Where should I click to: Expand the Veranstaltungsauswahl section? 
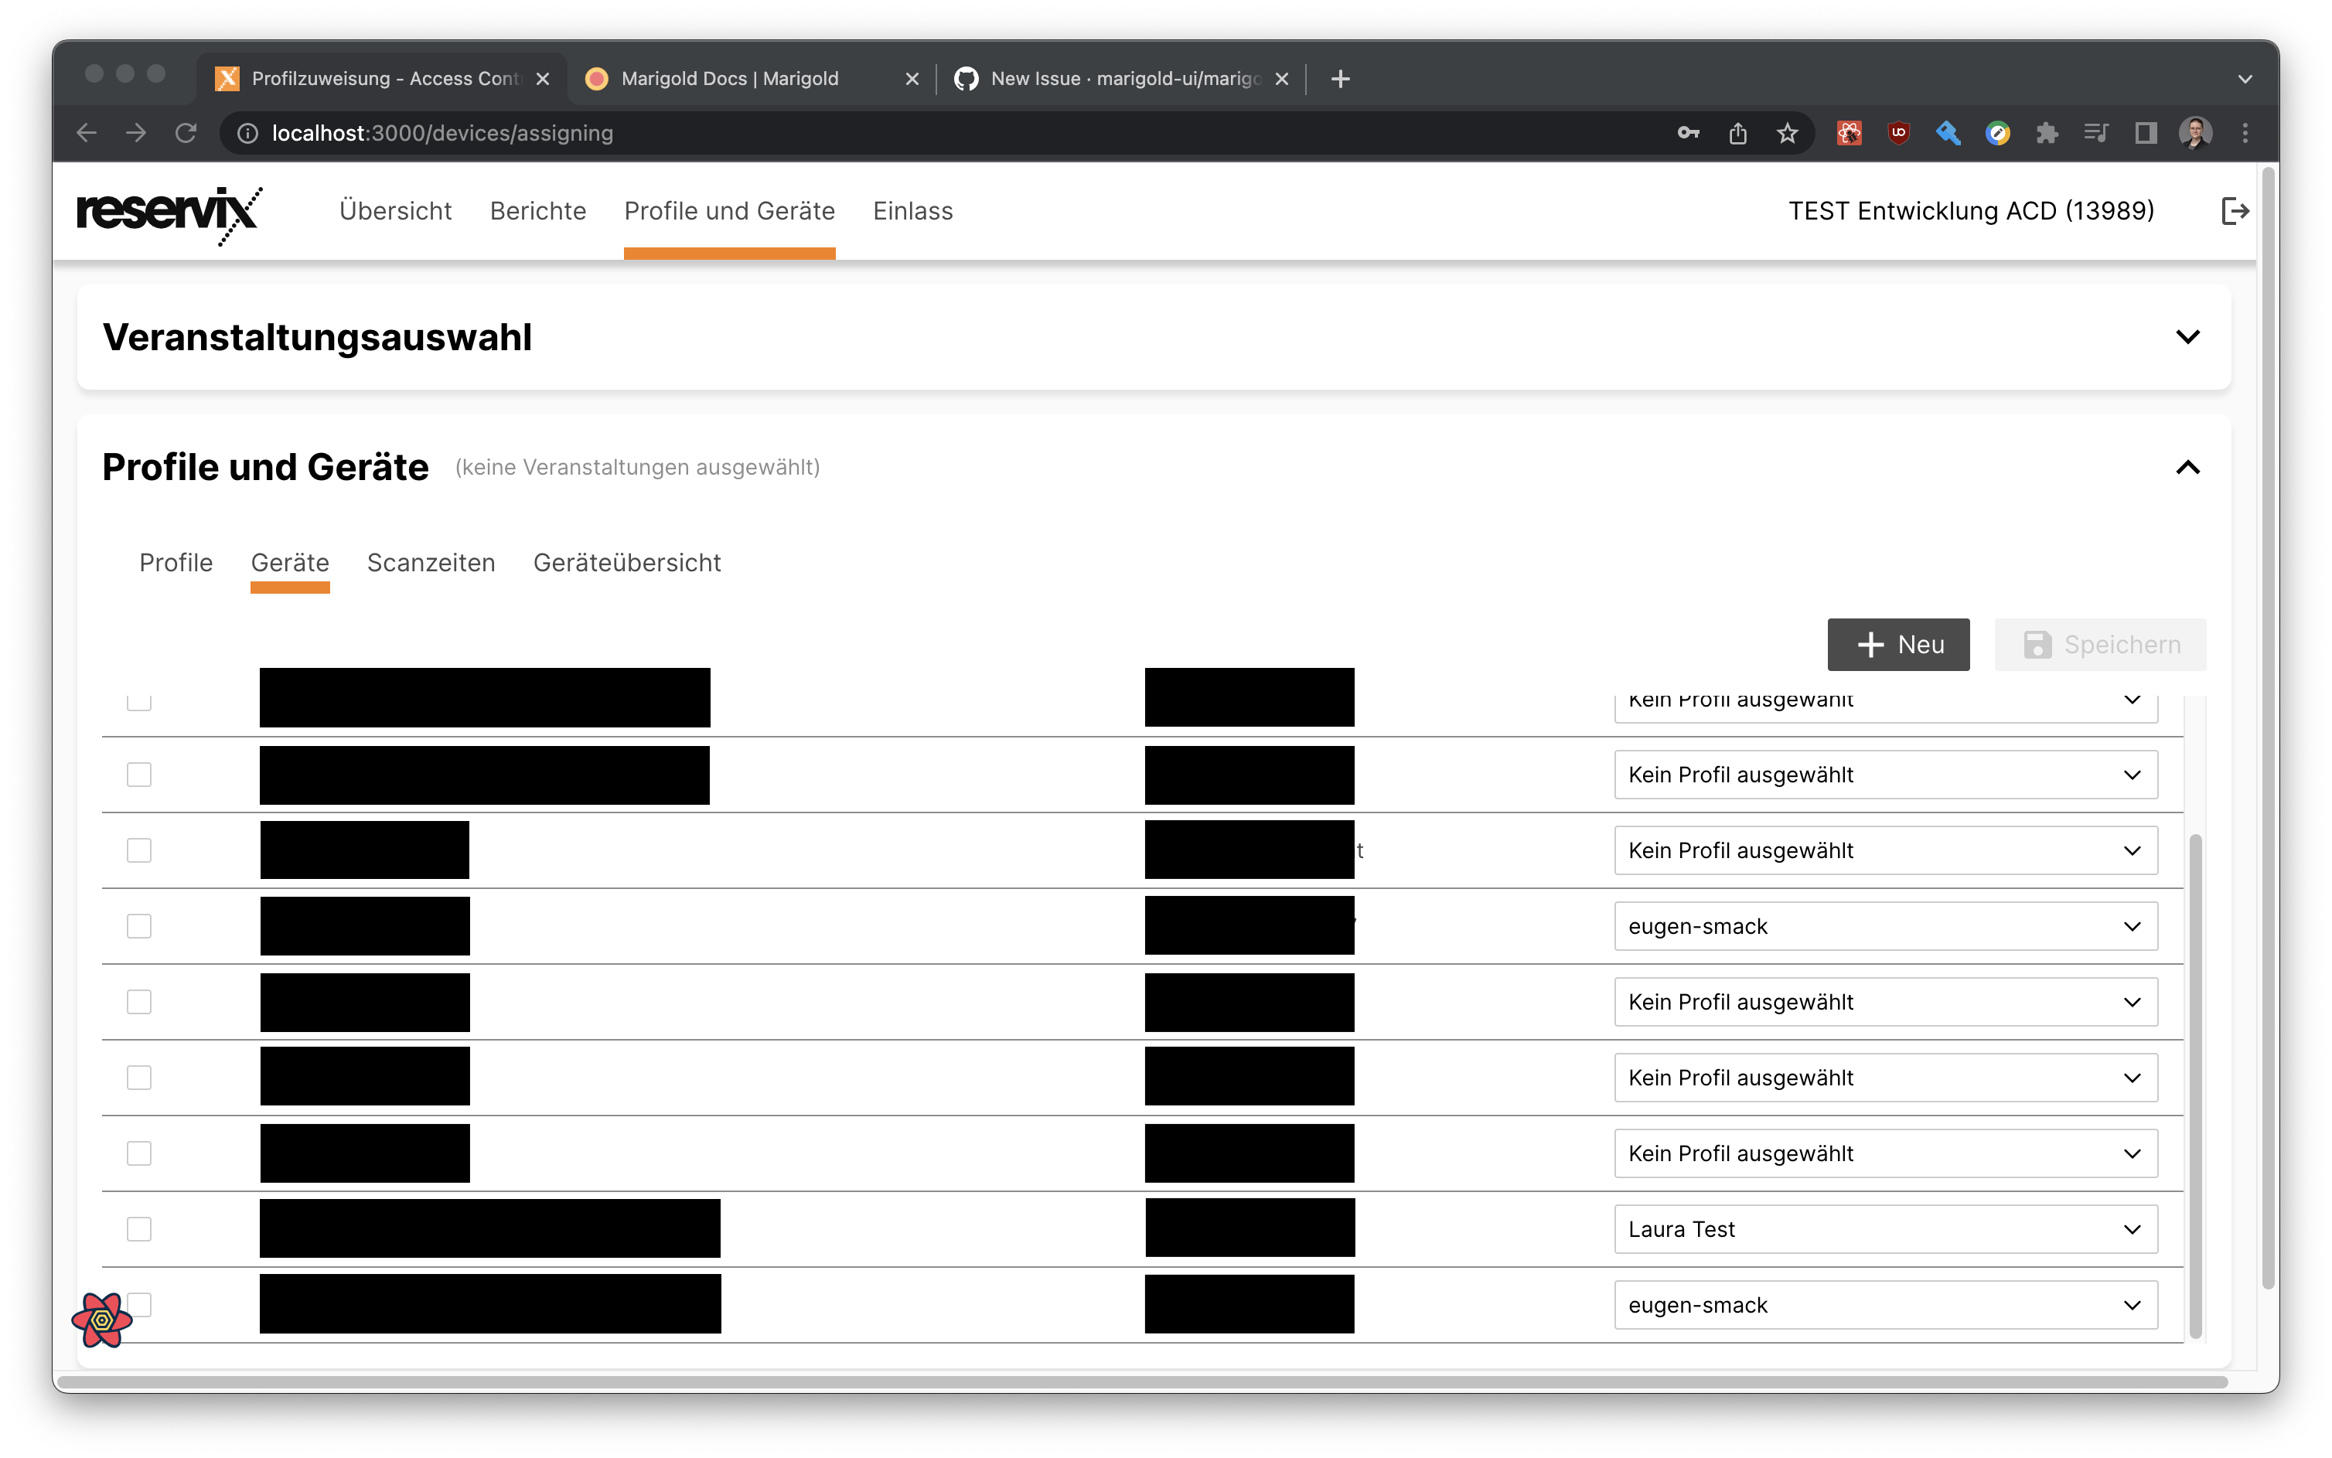2187,336
